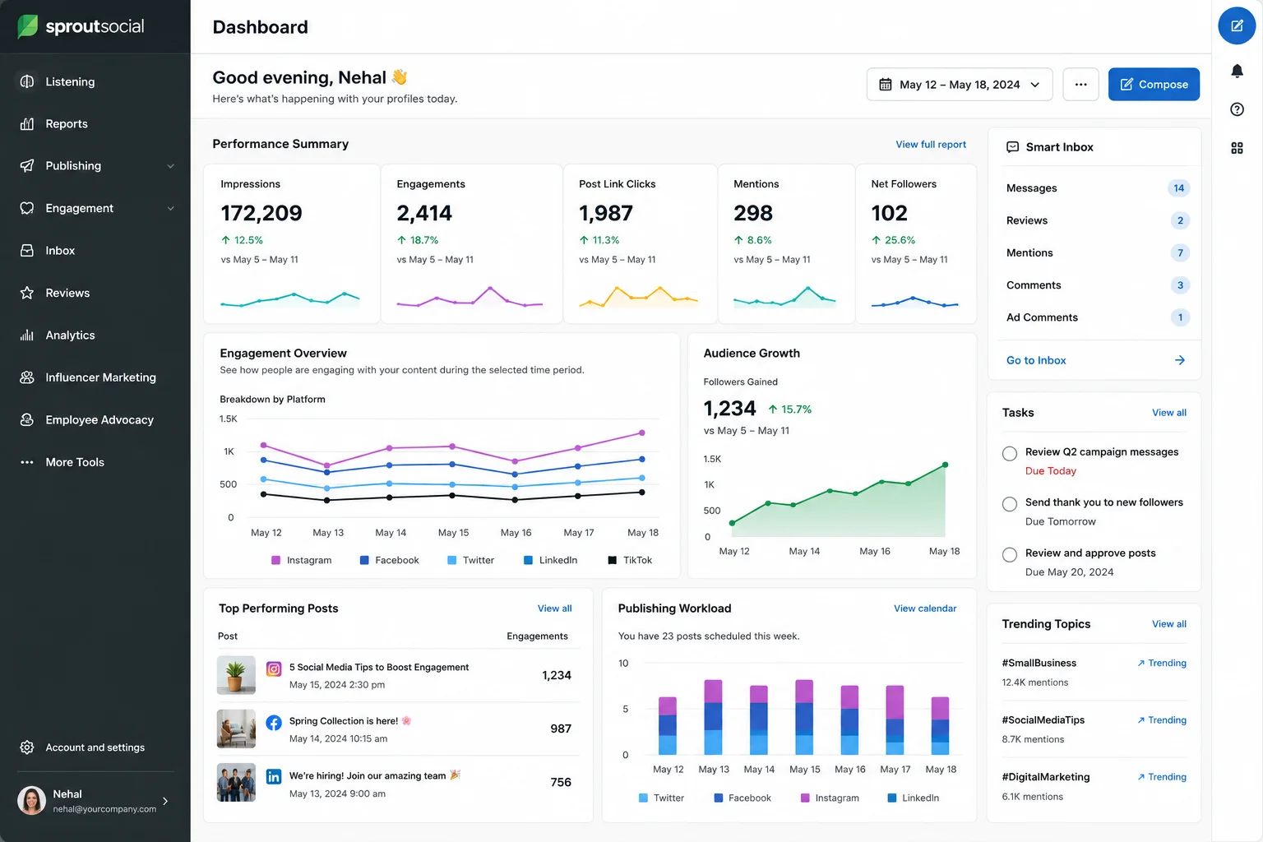Toggle Facebook in Engagement Overview legend
This screenshot has width=1263, height=842.
pos(389,560)
